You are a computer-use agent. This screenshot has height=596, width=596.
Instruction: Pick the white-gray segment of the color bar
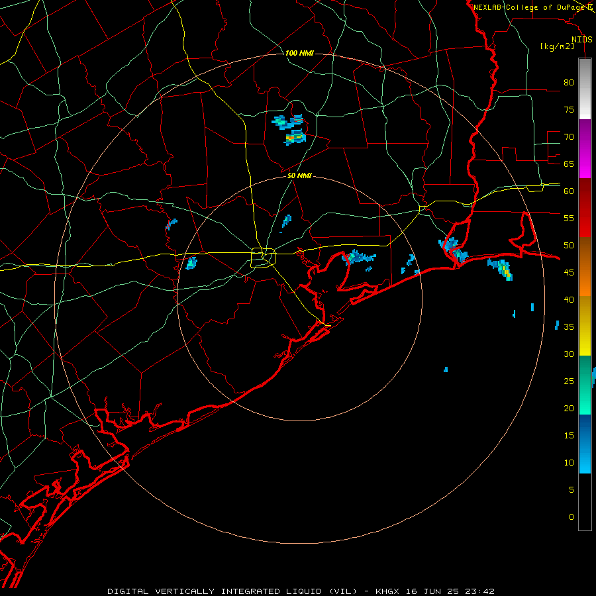point(585,89)
